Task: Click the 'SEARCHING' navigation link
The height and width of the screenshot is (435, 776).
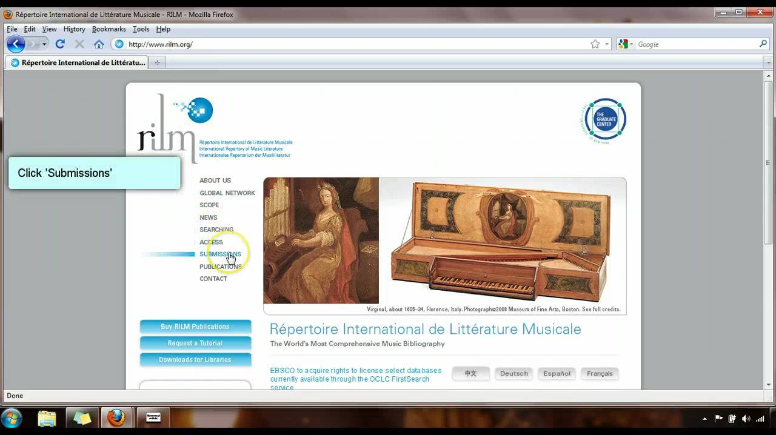Action: (216, 230)
